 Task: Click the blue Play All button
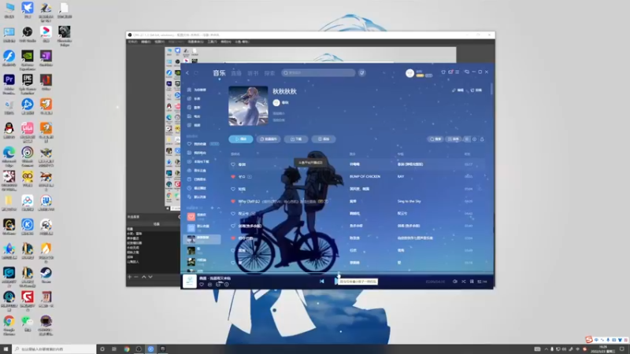(x=241, y=139)
